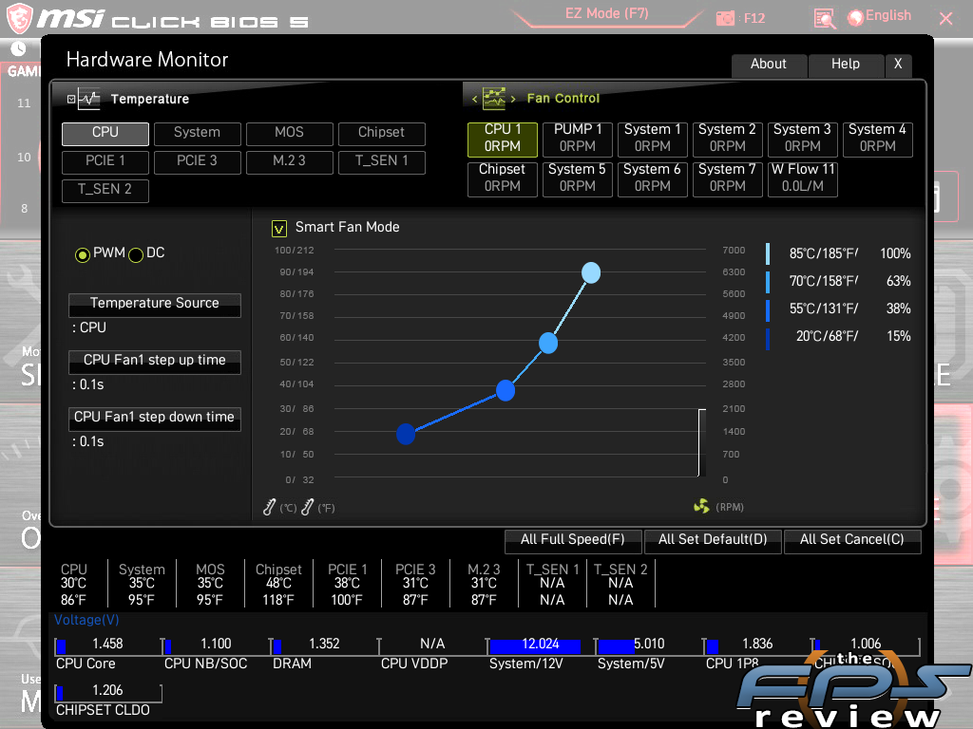Click the screenshot camera icon near F12
Viewport: 973px width, 729px height.
tap(725, 19)
